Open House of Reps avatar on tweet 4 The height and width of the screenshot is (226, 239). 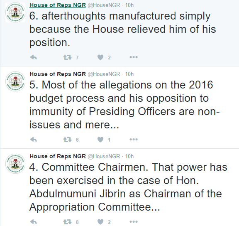coord(15,164)
